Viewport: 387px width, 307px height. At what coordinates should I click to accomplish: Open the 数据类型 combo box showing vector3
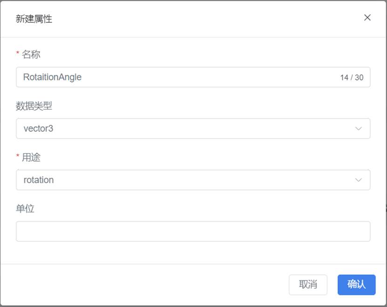193,129
